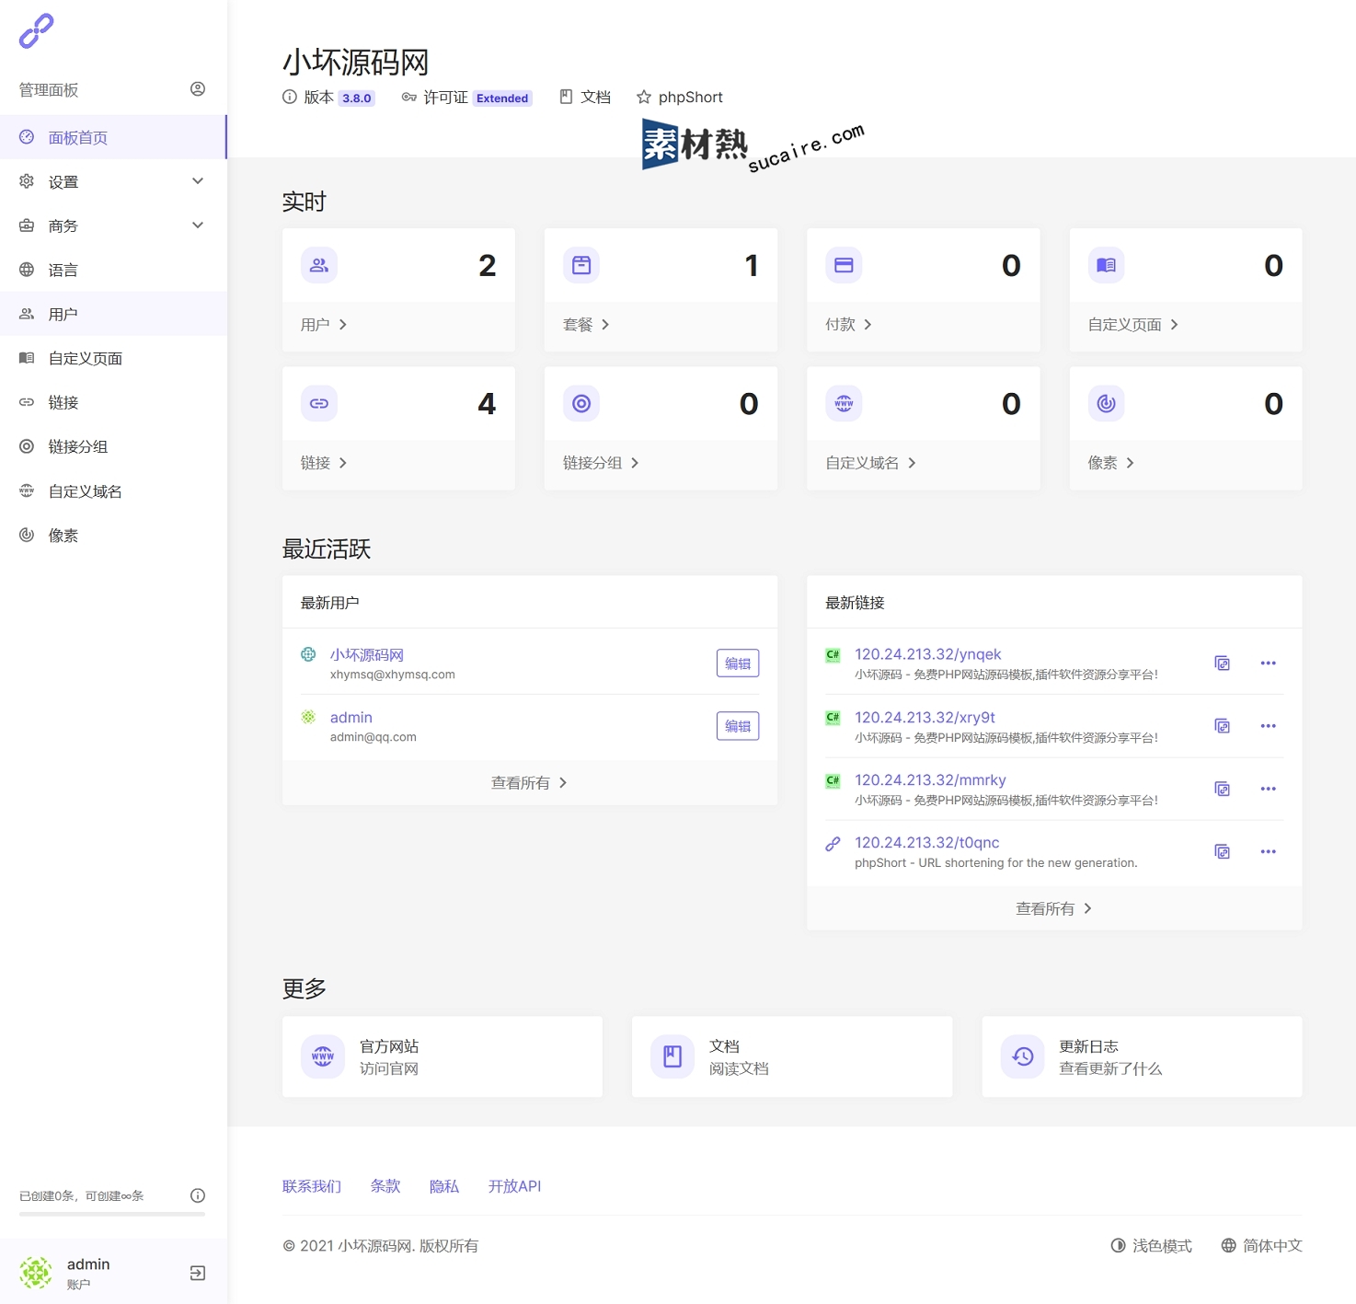The width and height of the screenshot is (1356, 1304).
Task: Click 查看所有 under 最新链接
Action: coord(1054,908)
